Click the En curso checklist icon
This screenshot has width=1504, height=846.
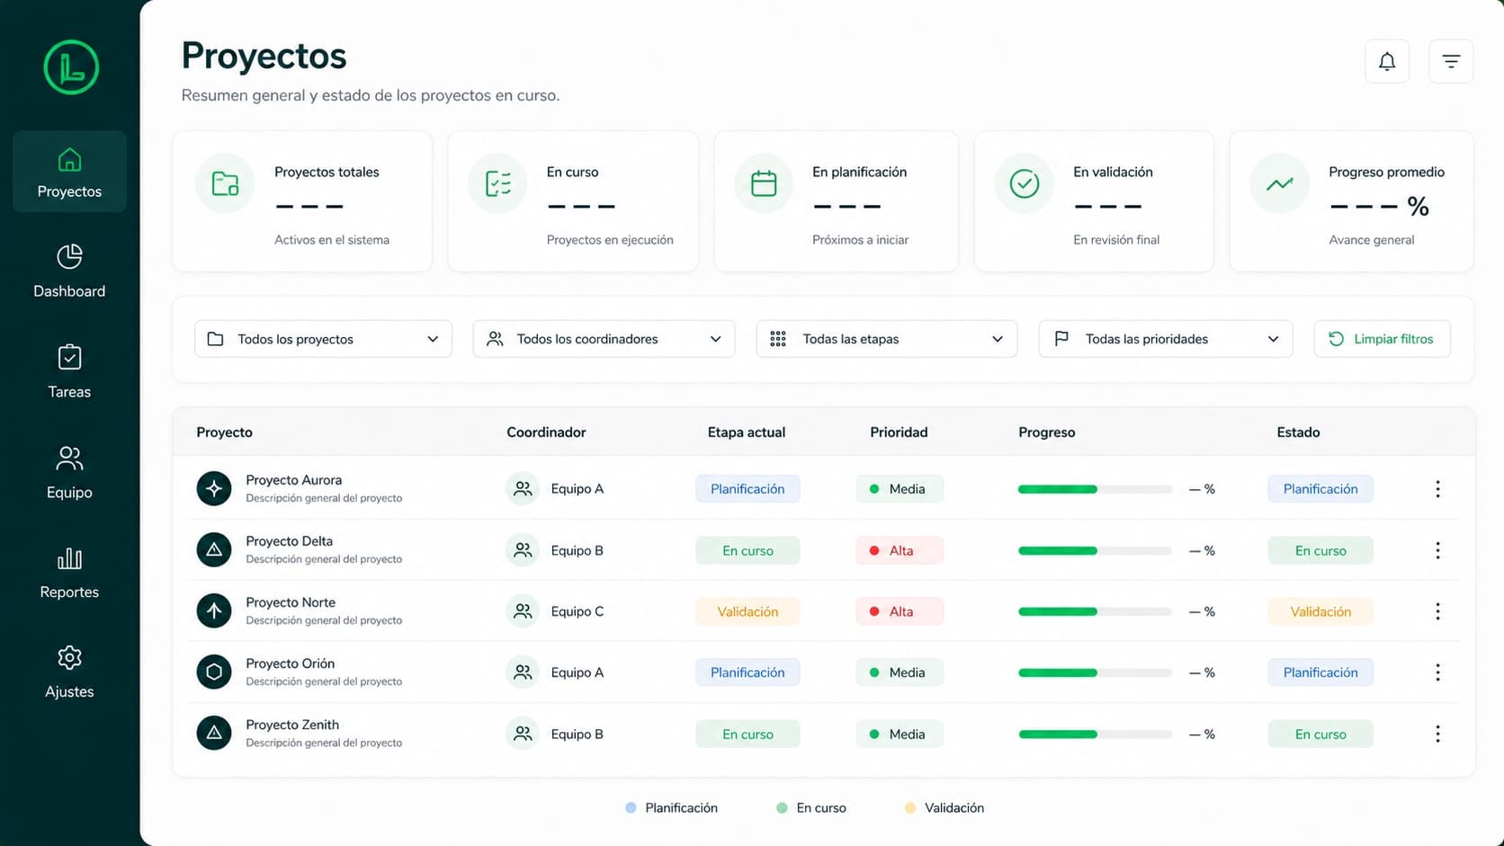tap(497, 183)
